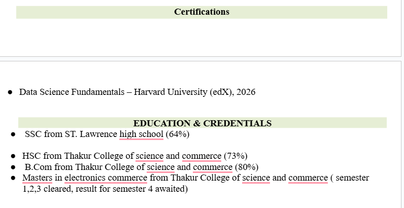Image resolution: width=404 pixels, height=208 pixels.
Task: Click the bullet before Data Science Fundamentals
Action: 10,92
